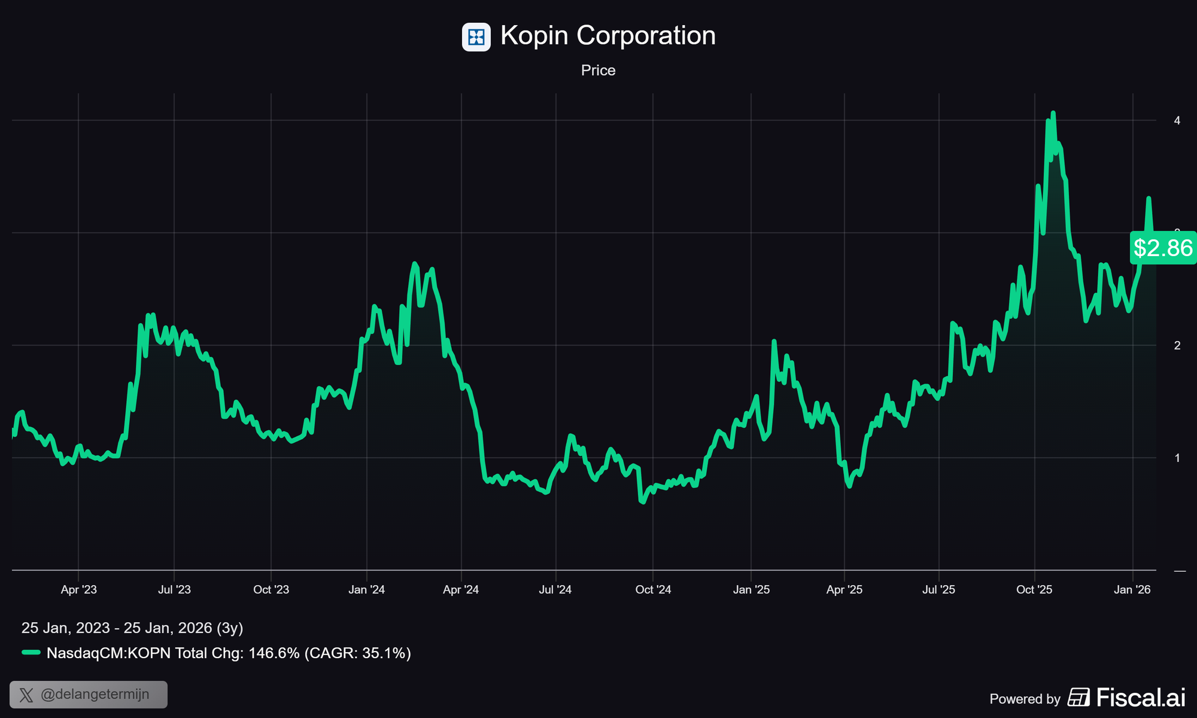Select the Oct '24 x-axis label
The width and height of the screenshot is (1197, 718).
653,590
